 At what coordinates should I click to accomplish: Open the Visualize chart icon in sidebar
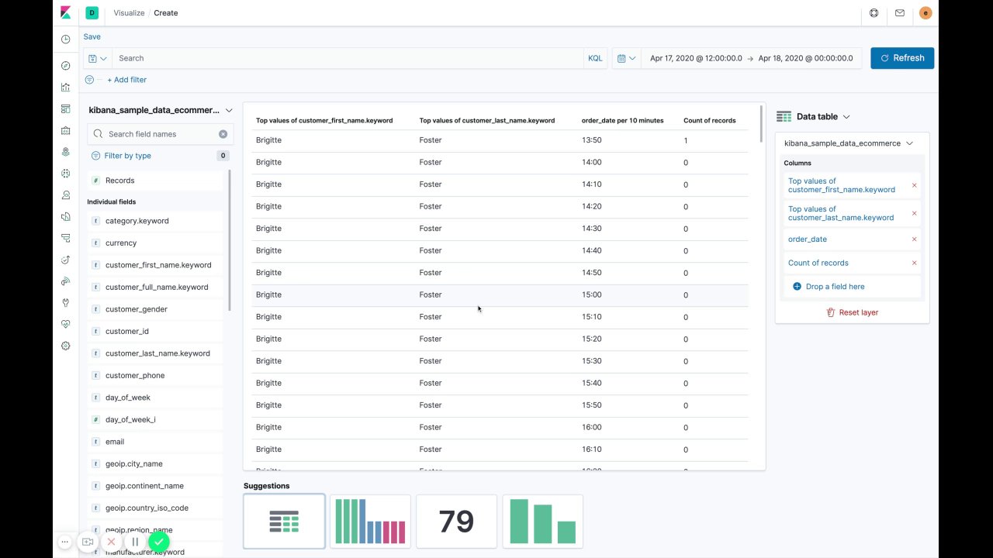pos(66,88)
